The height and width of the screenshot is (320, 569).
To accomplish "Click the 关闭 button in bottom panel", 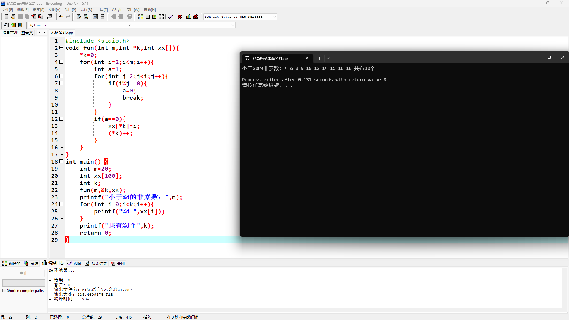I will click(x=118, y=263).
